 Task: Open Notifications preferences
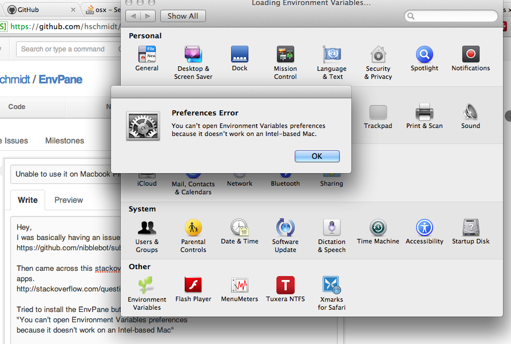click(x=470, y=59)
